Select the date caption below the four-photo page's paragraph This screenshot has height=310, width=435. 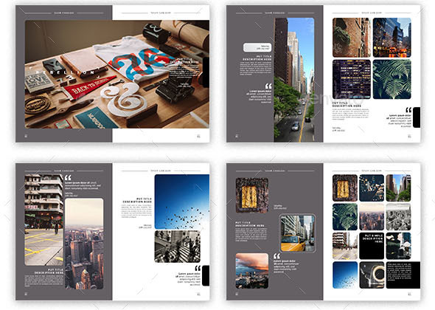[x=338, y=129]
